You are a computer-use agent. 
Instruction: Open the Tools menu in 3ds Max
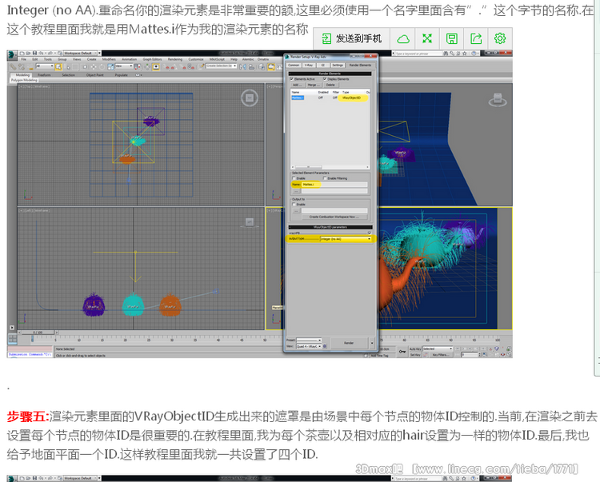tap(47, 59)
